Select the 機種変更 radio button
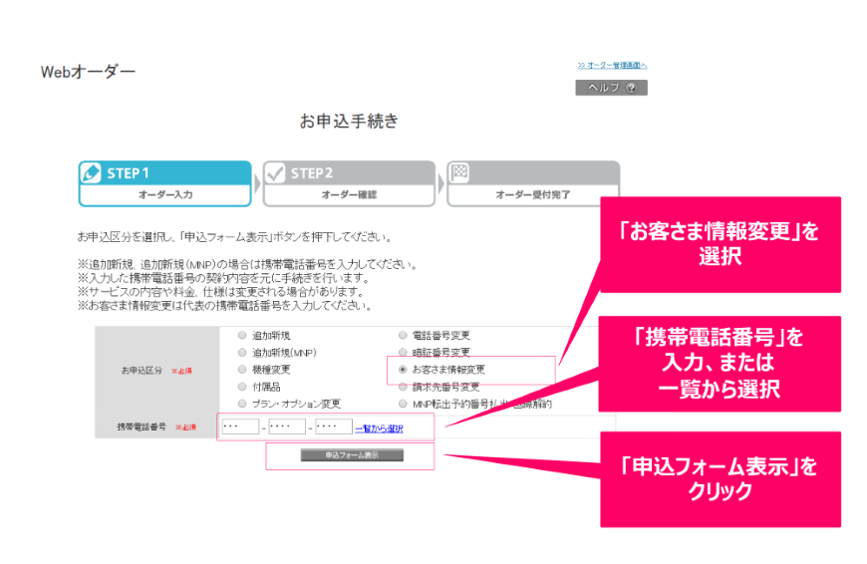This screenshot has height=564, width=867. pyautogui.click(x=242, y=370)
